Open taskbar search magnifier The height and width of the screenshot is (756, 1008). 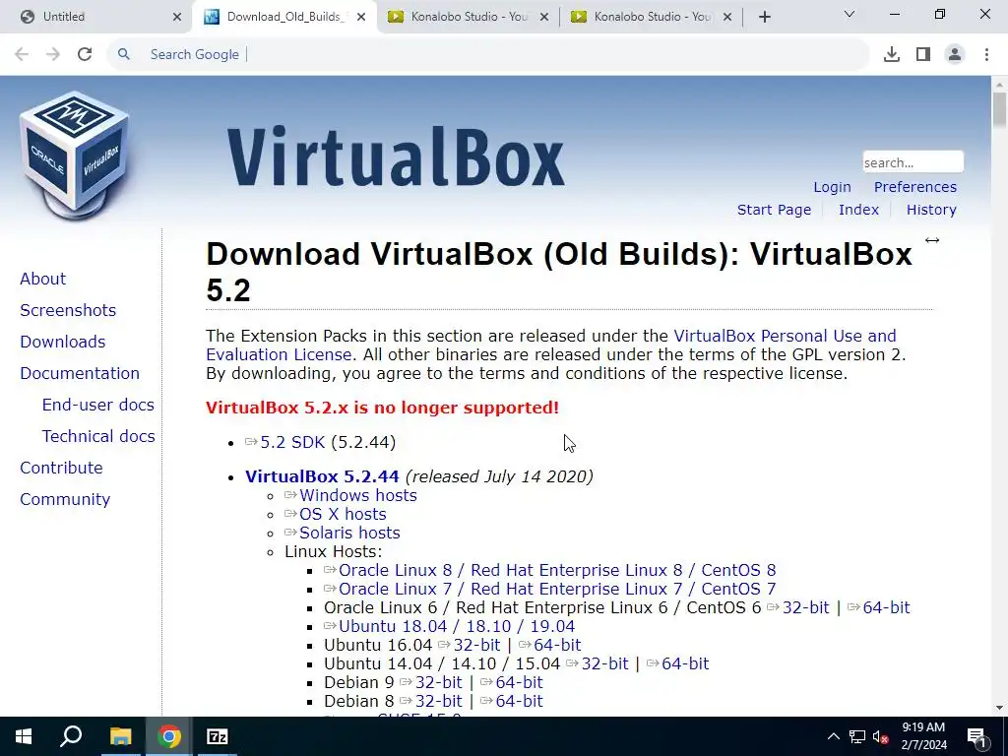[71, 735]
